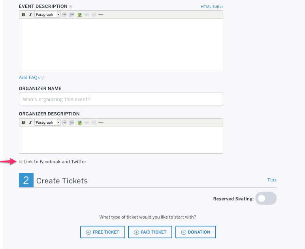Open Tips for Create Tickets
The height and width of the screenshot is (249, 305).
click(x=272, y=180)
